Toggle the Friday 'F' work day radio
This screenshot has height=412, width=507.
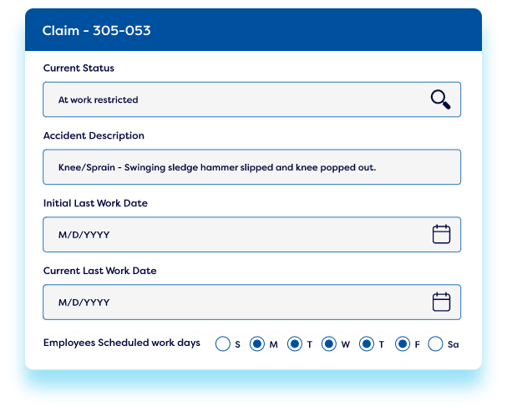[402, 343]
